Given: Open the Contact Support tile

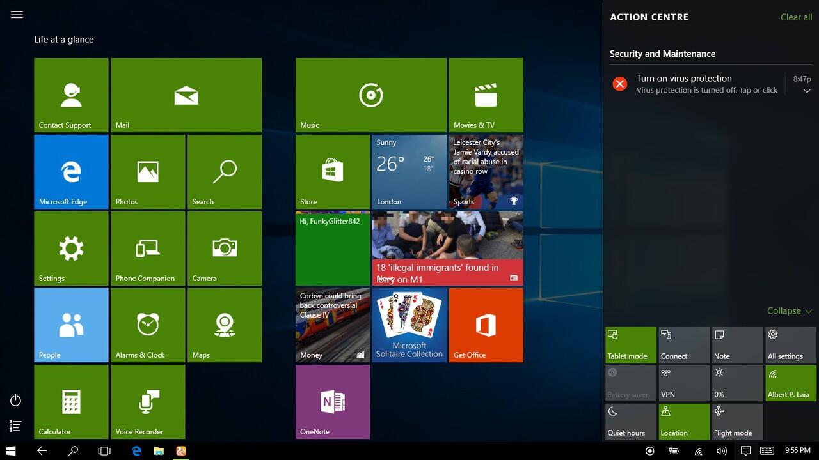Looking at the screenshot, I should coord(71,95).
